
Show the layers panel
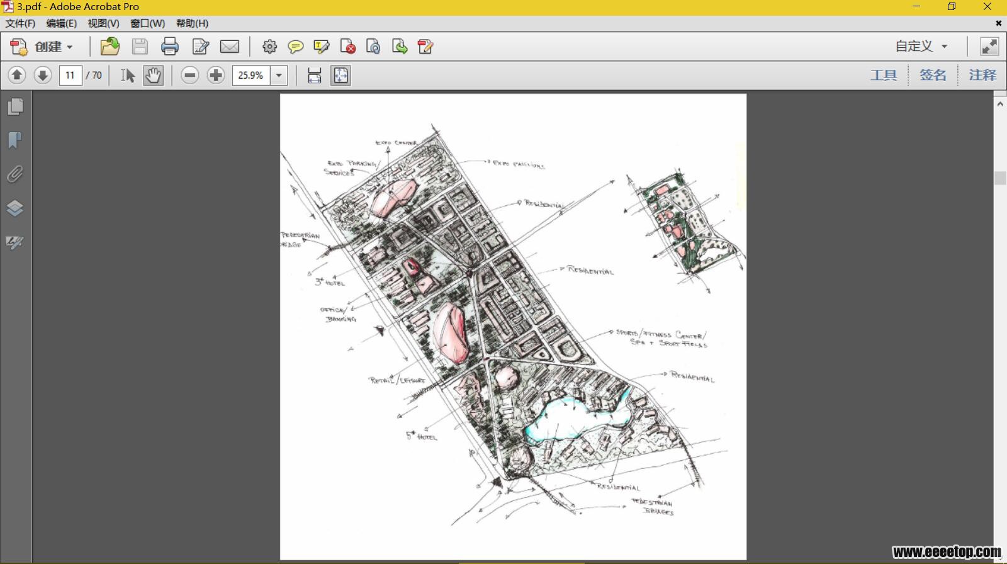coord(15,208)
